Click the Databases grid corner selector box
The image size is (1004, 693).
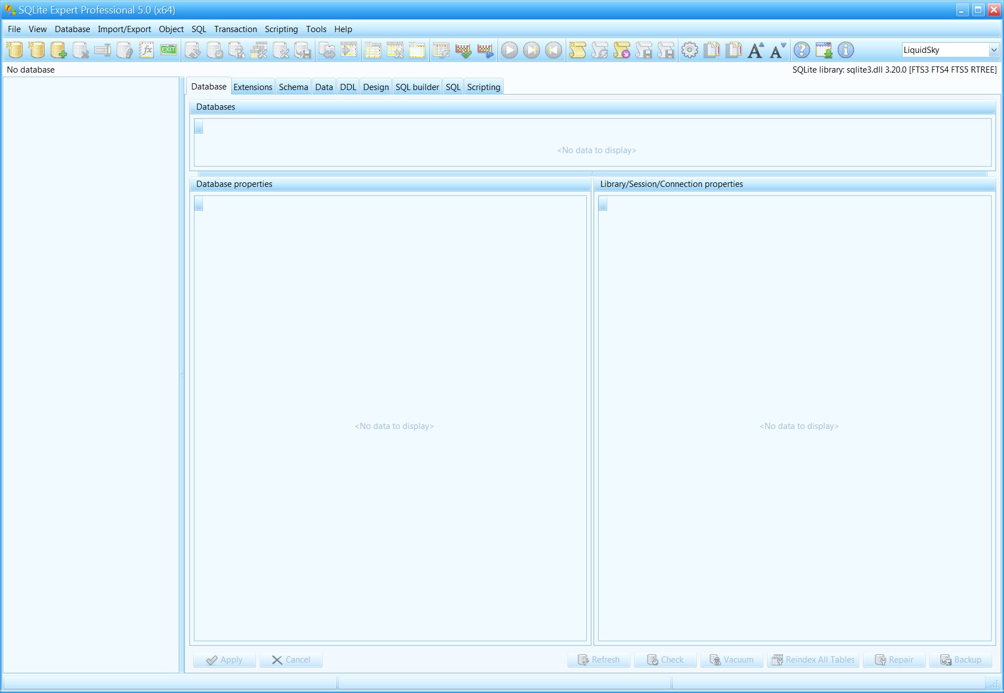tap(199, 127)
